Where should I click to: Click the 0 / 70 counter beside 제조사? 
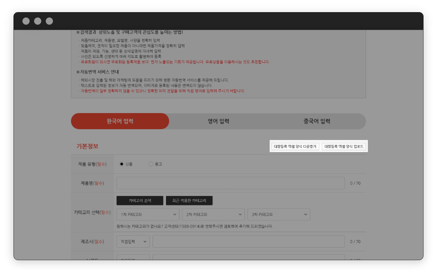click(x=355, y=241)
